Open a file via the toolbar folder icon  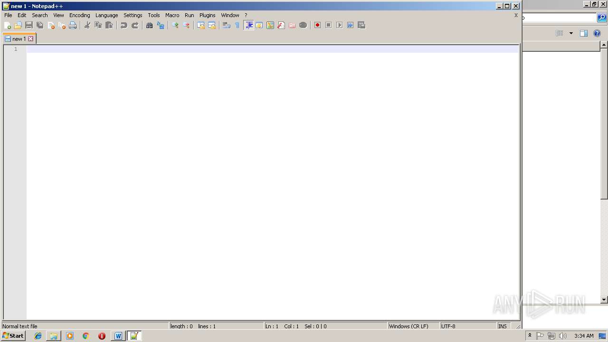[x=18, y=25]
